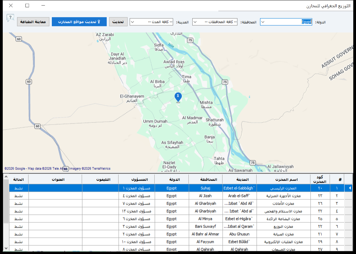
Task: Open the help question mark icon
Action: tap(10, 18)
